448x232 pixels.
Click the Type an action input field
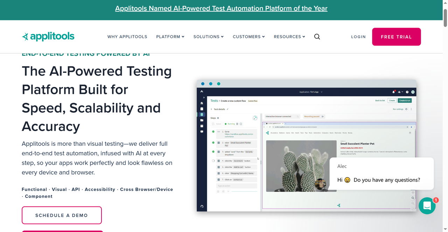pos(237,186)
